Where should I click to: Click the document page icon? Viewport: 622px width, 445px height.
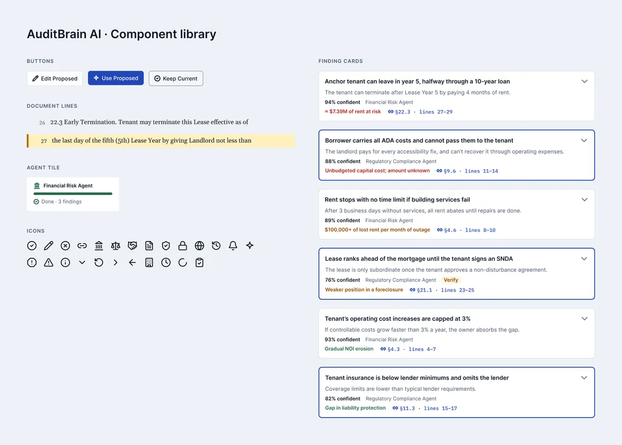click(149, 246)
